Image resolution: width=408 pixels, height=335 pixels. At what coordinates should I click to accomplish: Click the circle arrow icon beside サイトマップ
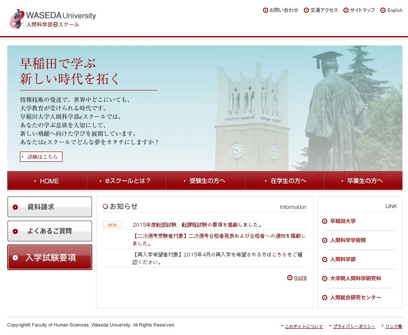coord(346,10)
